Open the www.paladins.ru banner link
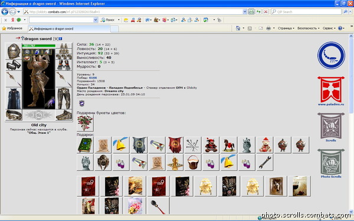 click(x=331, y=91)
